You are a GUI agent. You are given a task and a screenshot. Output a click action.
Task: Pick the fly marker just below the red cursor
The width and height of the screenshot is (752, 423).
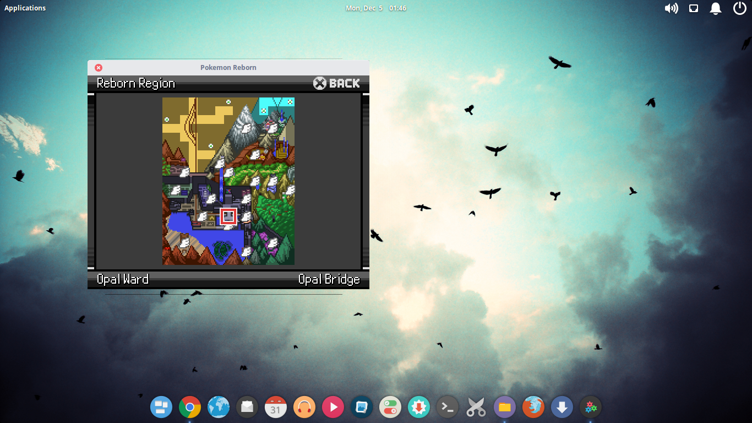click(x=228, y=227)
